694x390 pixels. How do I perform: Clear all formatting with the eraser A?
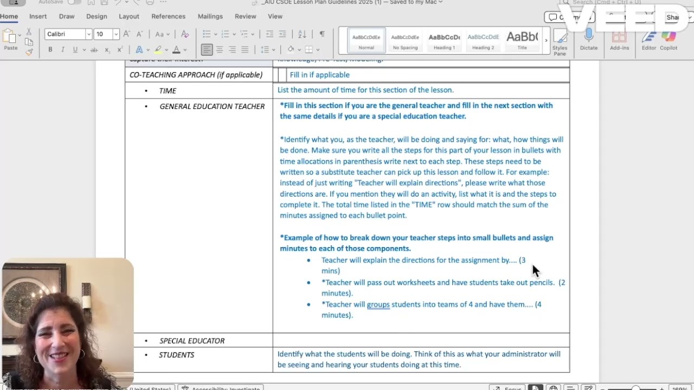coord(185,34)
